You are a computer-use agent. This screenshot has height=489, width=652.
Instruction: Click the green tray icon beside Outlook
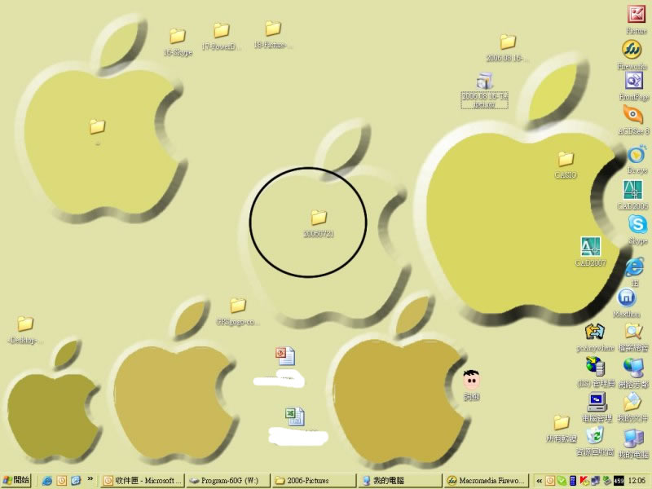click(x=561, y=481)
